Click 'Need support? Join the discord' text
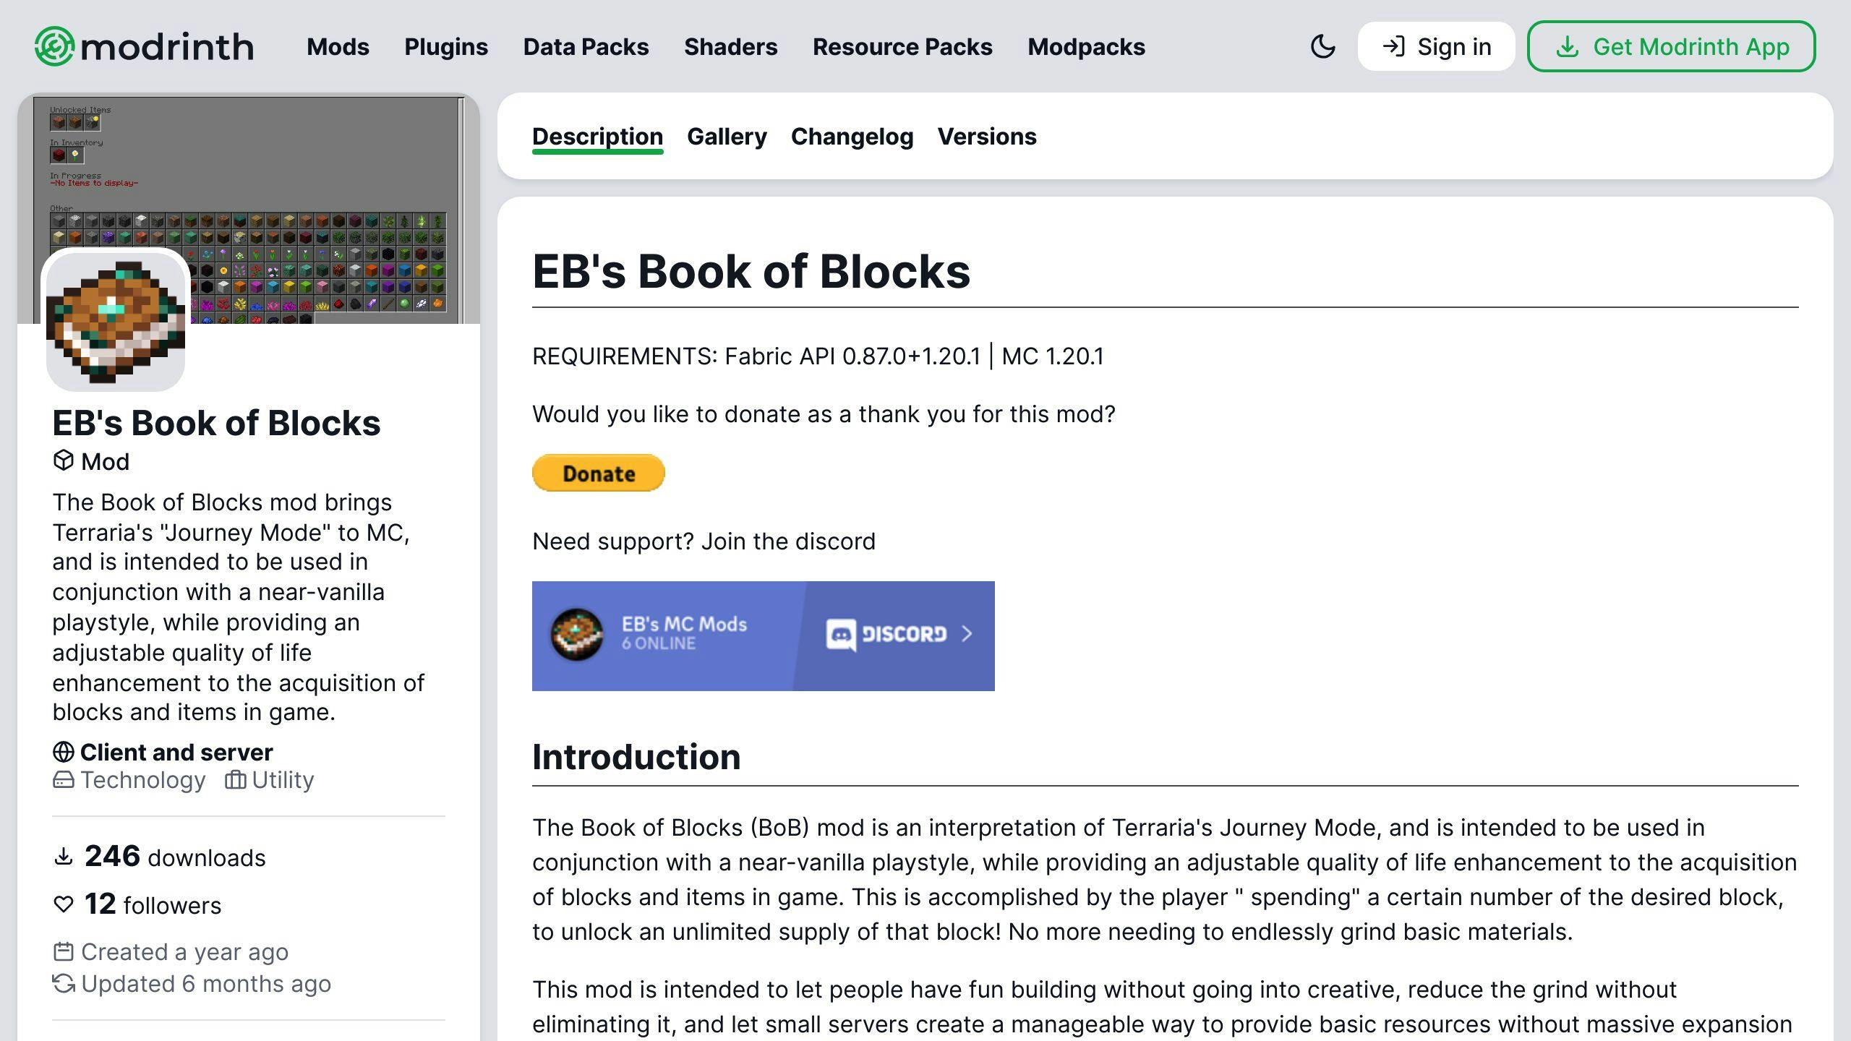This screenshot has height=1041, width=1851. pyautogui.click(x=704, y=541)
